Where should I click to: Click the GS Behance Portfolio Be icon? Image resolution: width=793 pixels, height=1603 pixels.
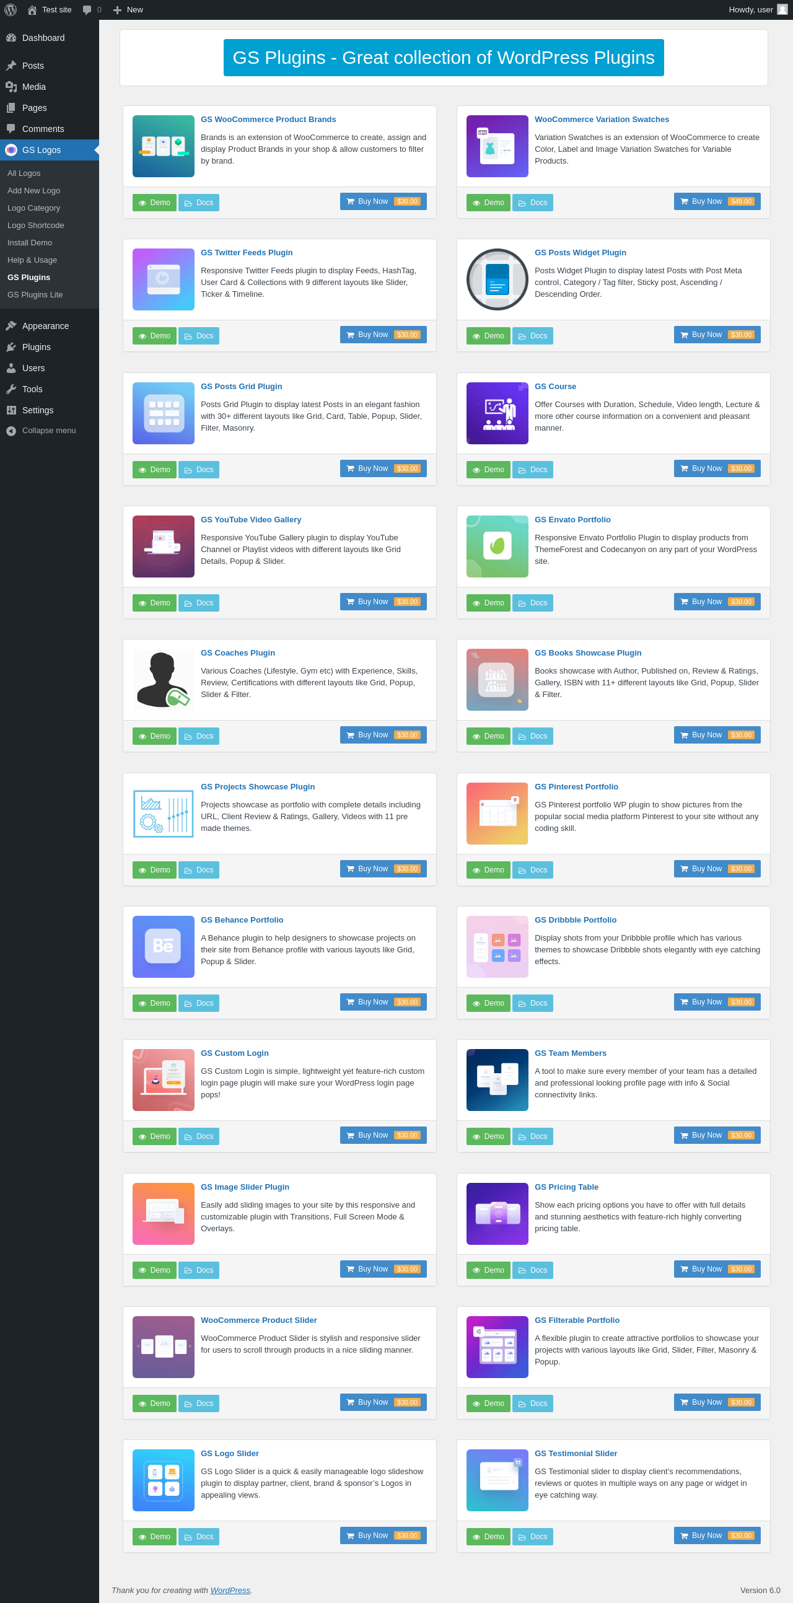pyautogui.click(x=164, y=947)
